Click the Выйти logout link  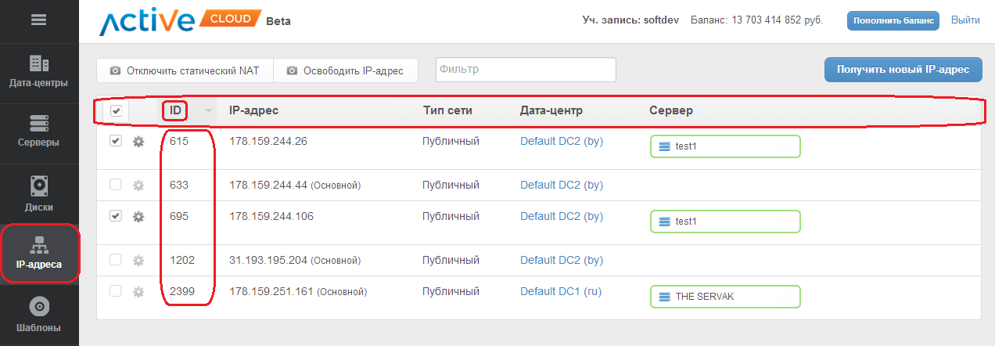click(964, 20)
